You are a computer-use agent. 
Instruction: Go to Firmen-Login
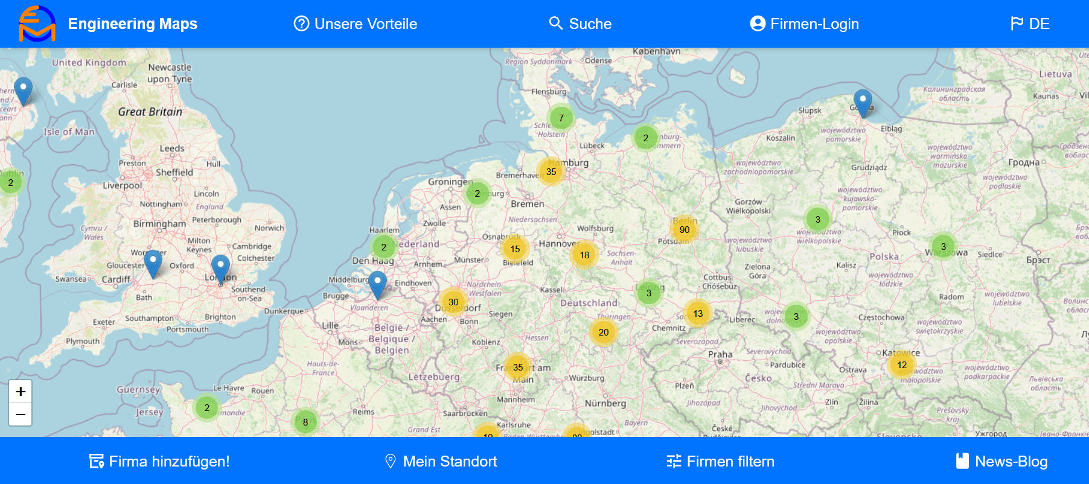click(804, 24)
